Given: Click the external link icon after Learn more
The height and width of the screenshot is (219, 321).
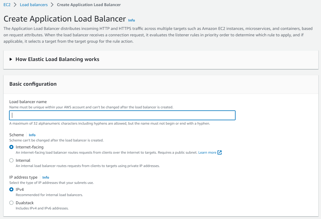Looking at the screenshot, I should coord(220,152).
